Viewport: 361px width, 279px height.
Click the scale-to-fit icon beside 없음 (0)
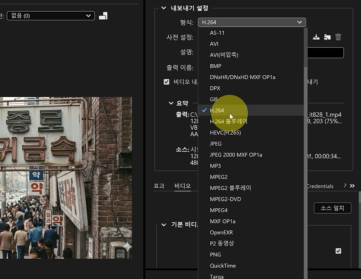pos(103,16)
